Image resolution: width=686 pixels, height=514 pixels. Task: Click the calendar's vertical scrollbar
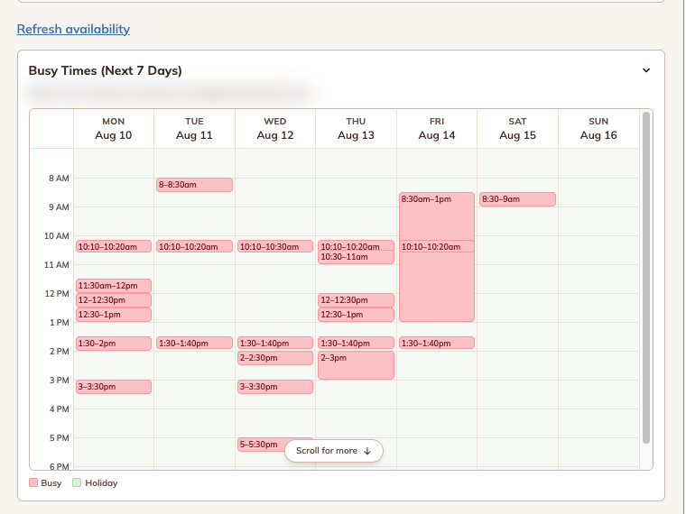(x=645, y=278)
